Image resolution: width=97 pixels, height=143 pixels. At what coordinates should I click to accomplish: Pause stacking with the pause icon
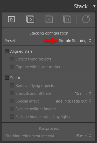(x=67, y=19)
